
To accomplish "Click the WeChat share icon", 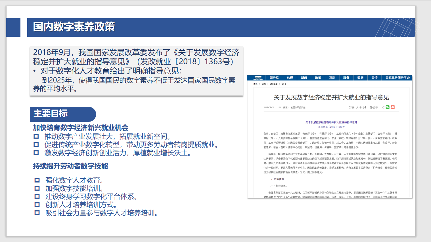I will [x=388, y=107].
